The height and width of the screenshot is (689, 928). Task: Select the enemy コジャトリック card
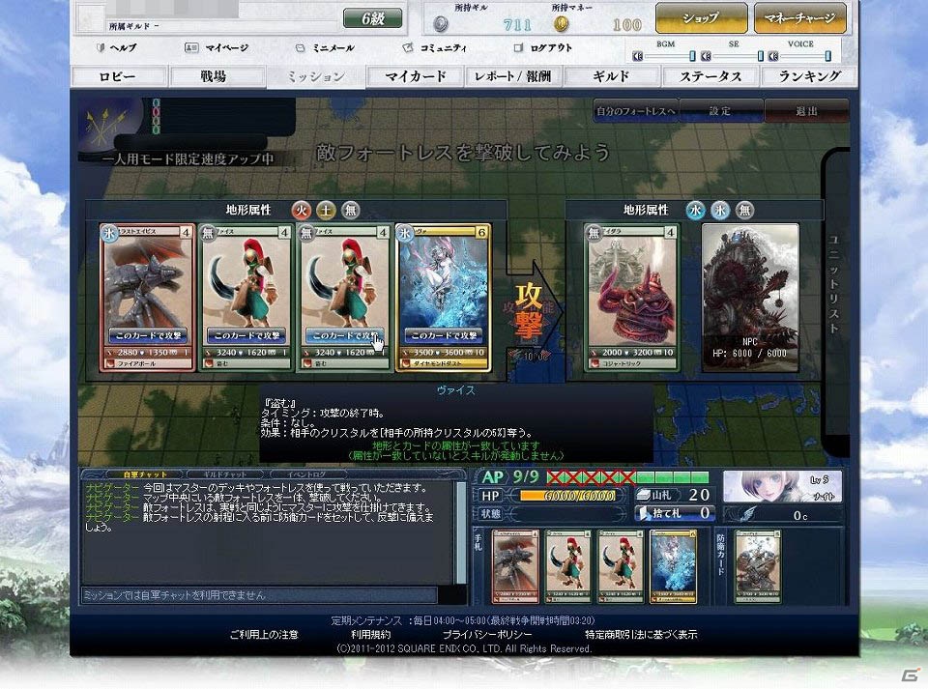(632, 298)
